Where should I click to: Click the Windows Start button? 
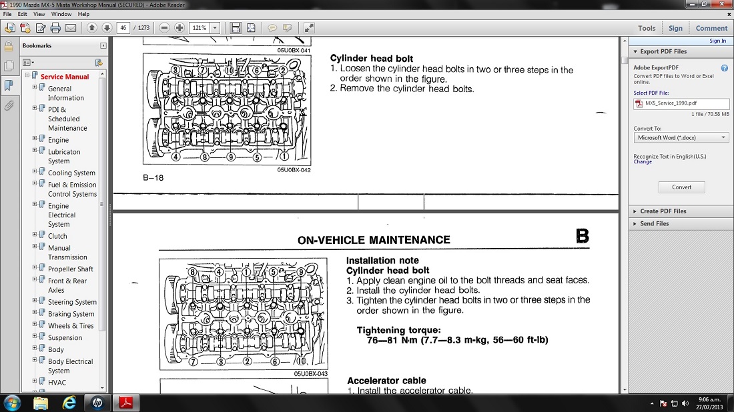pyautogui.click(x=12, y=403)
